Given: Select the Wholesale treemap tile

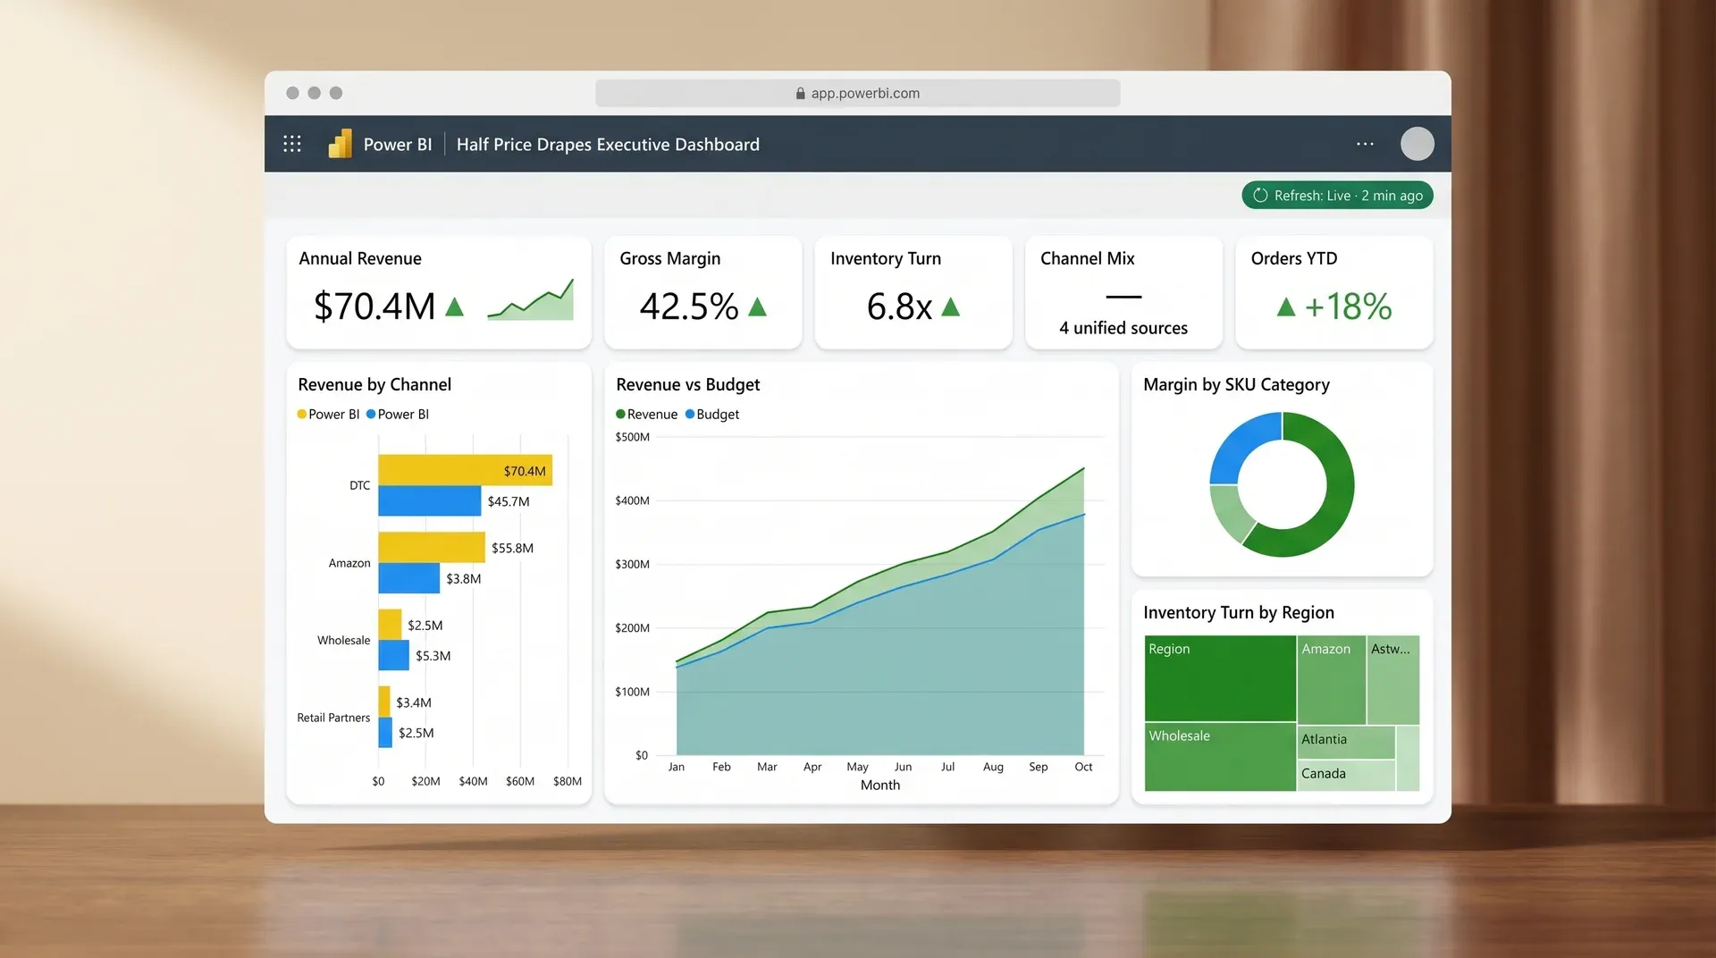Looking at the screenshot, I should (x=1220, y=757).
